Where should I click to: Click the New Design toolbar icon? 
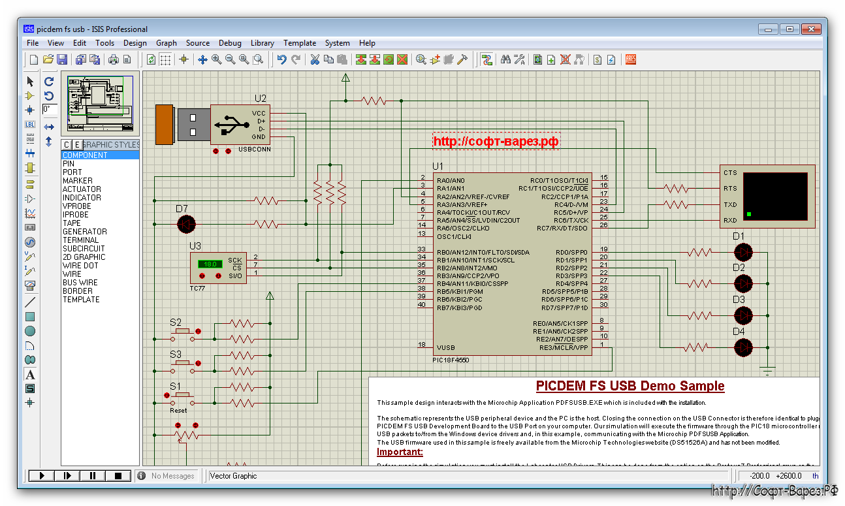point(33,59)
